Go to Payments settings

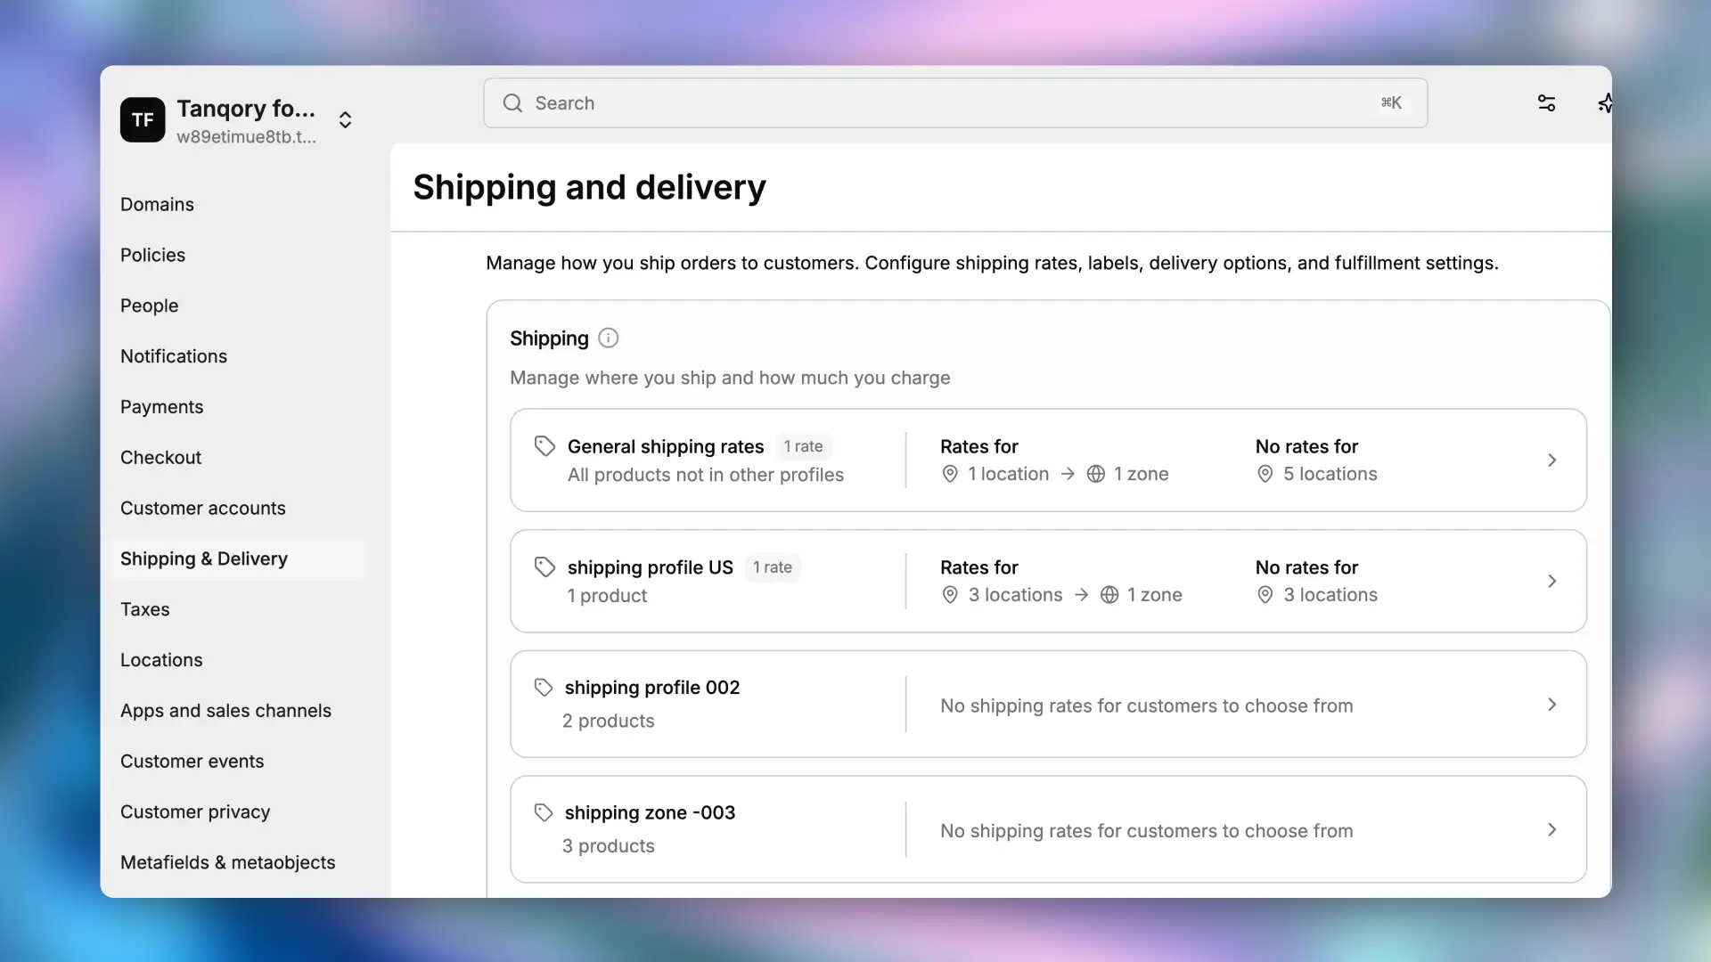tap(161, 407)
